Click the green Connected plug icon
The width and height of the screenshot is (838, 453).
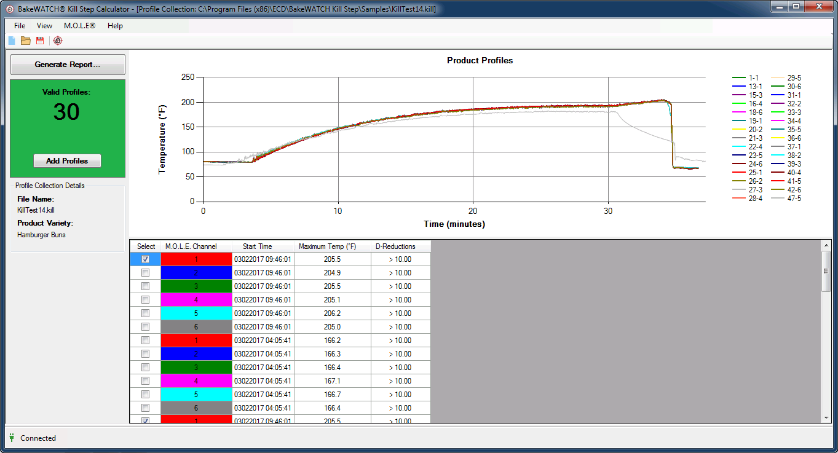click(x=11, y=438)
